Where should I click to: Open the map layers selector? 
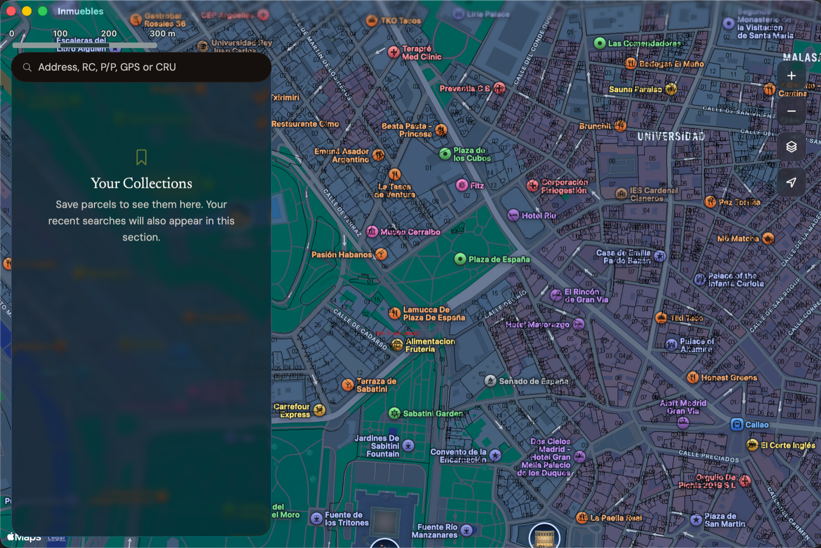tap(791, 147)
